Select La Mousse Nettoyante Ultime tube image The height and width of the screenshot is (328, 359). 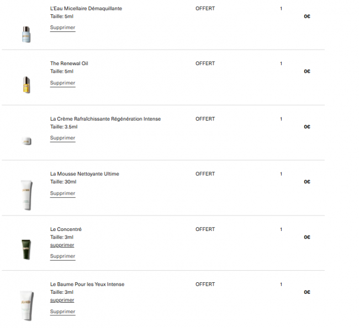(x=27, y=195)
